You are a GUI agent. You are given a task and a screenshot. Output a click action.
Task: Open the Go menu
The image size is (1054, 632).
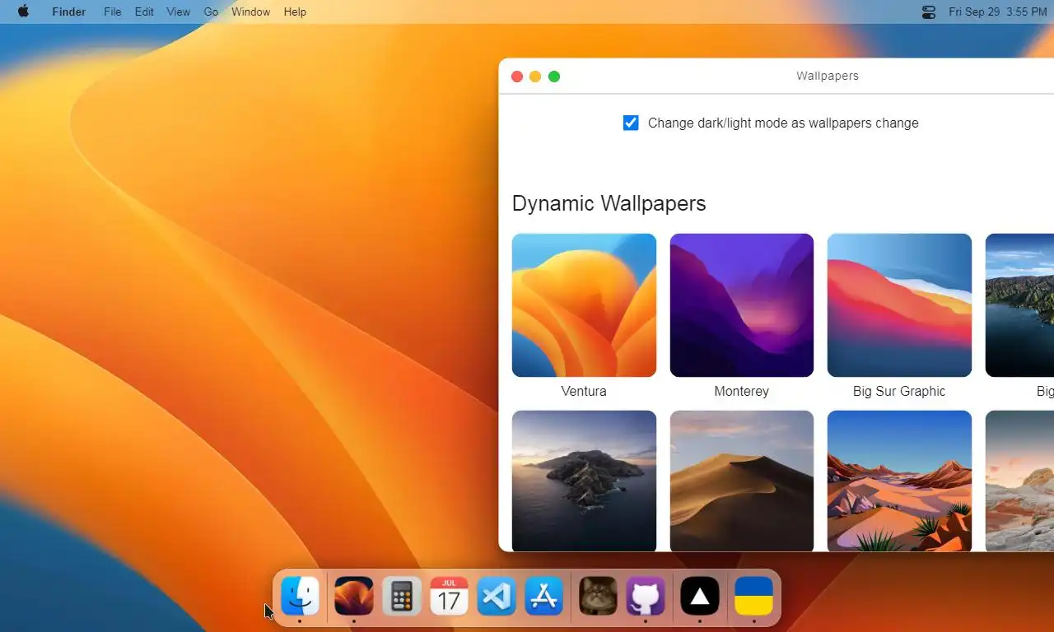point(211,12)
